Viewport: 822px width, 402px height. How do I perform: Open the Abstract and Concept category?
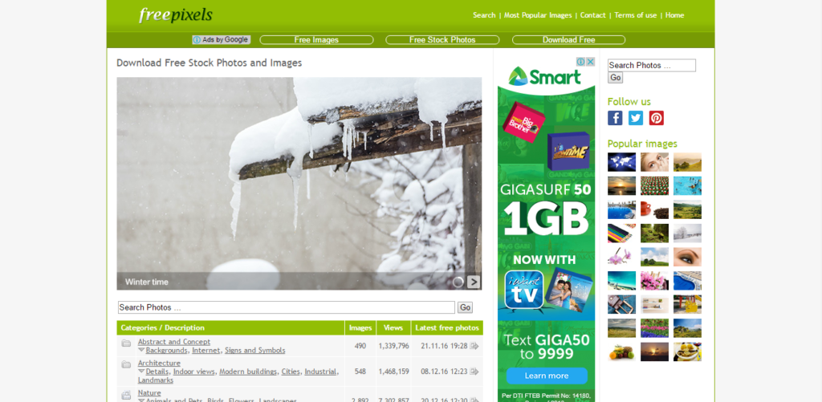coord(174,342)
